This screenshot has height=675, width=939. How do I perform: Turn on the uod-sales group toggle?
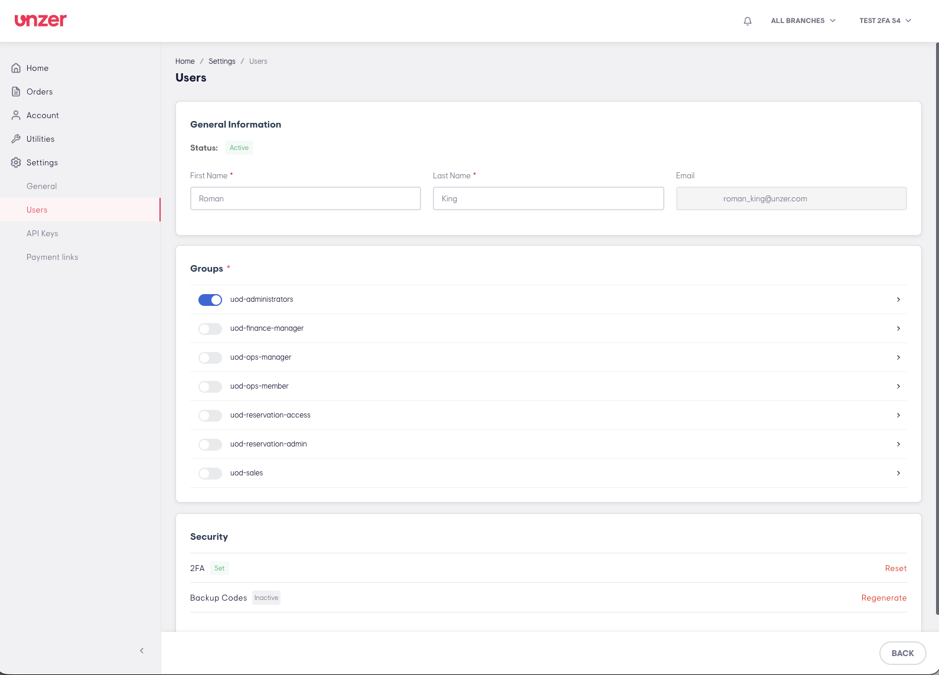click(x=210, y=474)
